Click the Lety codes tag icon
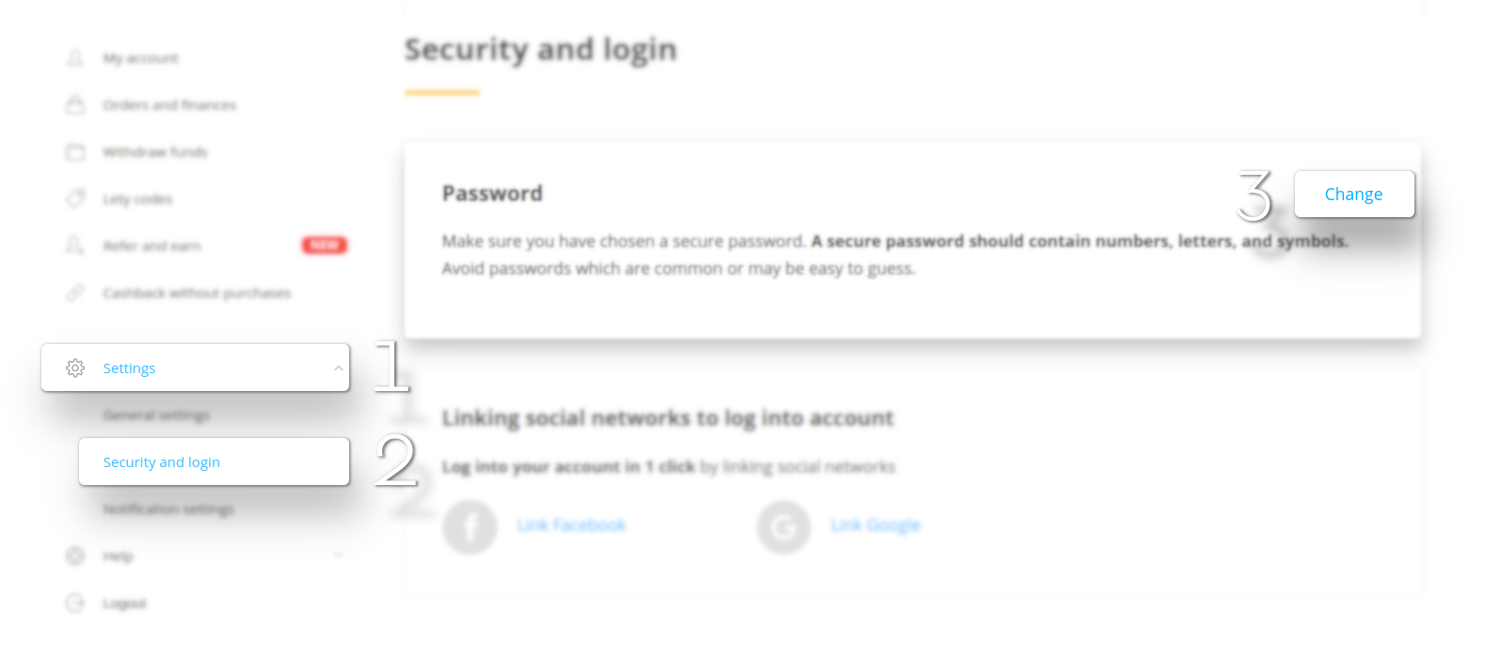The height and width of the screenshot is (657, 1485). click(x=75, y=198)
